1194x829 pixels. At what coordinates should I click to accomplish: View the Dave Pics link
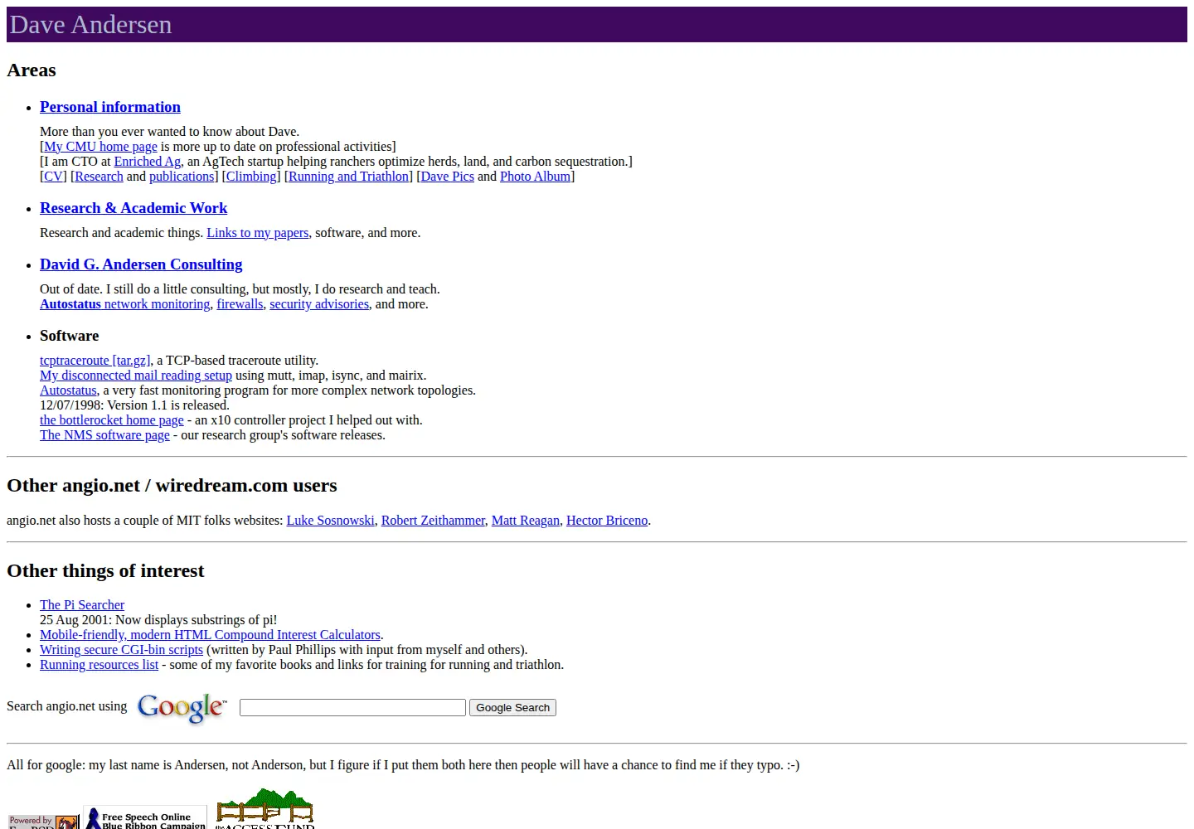point(447,177)
